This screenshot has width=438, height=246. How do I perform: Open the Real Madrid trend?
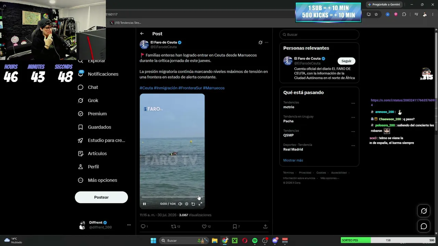293,149
